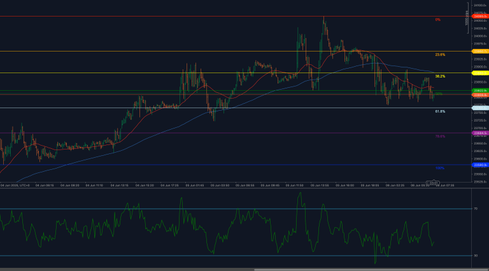The image size is (489, 271).
Task: Select the light blue 61.8% price tag
Action: (x=480, y=108)
